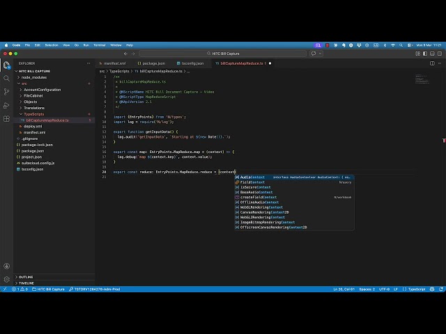
Task: Click the editor language braces icon
Action: tap(404, 289)
